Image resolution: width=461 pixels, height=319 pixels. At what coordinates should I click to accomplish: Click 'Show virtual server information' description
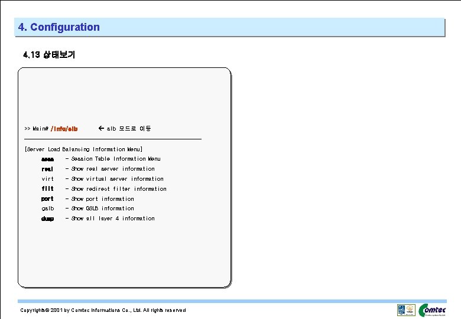(x=117, y=179)
